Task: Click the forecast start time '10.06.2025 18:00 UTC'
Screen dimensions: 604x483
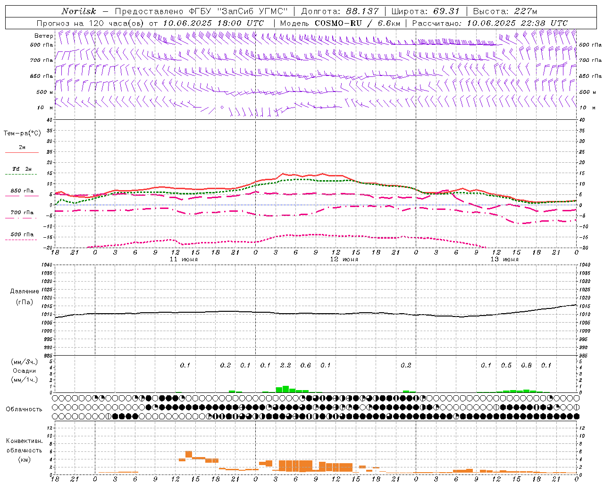Action: [213, 23]
